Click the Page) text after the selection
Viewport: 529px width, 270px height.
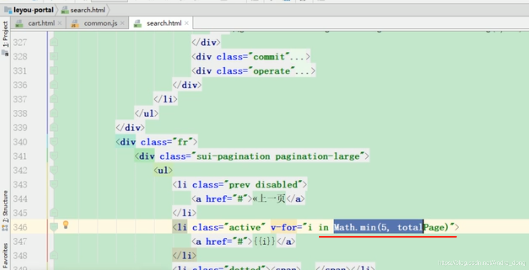(436, 227)
